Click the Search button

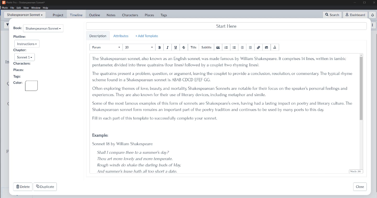point(332,15)
